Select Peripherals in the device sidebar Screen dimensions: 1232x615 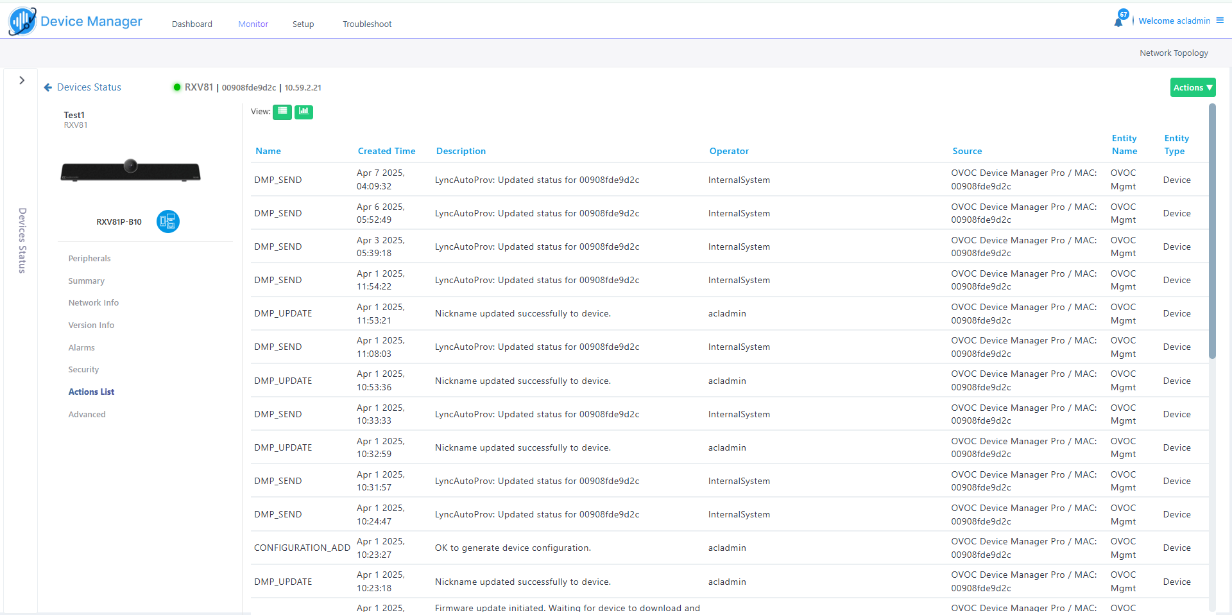pos(89,258)
